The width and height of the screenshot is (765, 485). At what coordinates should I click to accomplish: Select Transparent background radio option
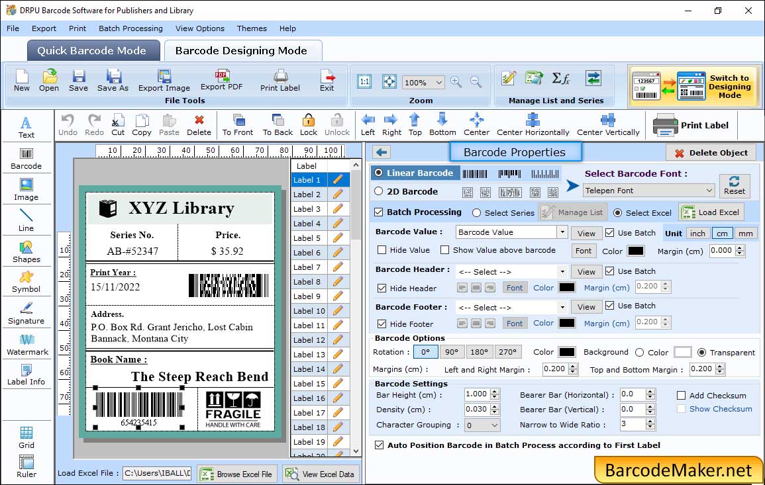(x=701, y=353)
